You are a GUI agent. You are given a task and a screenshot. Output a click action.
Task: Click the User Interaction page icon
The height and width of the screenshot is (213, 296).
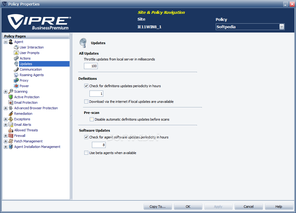click(16, 47)
